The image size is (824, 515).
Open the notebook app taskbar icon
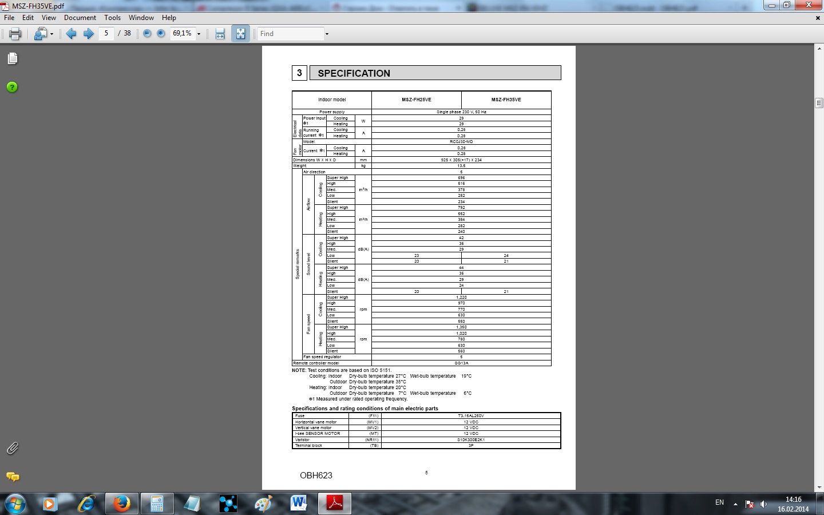(192, 504)
